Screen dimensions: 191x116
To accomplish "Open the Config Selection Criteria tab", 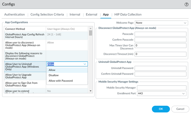I will tap(47, 14).
